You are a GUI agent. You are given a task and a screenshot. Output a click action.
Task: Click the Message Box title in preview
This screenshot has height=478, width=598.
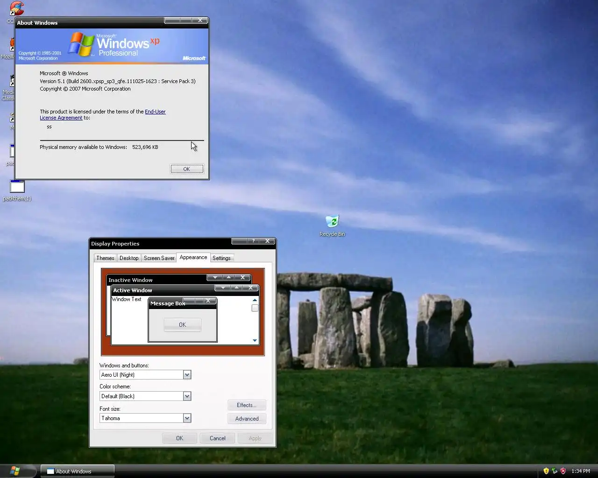168,303
